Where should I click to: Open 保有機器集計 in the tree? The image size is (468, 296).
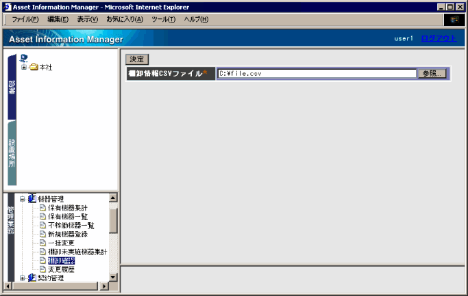click(x=68, y=208)
